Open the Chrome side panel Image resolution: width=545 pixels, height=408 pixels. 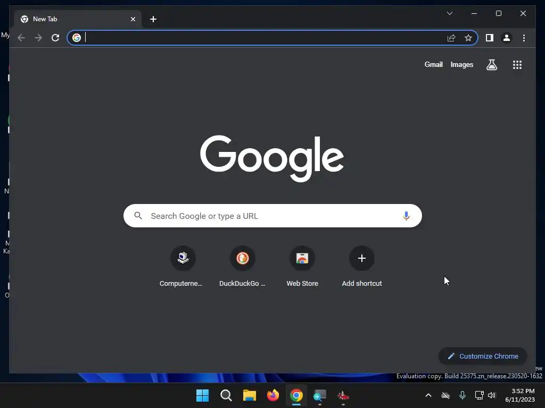[x=490, y=38]
